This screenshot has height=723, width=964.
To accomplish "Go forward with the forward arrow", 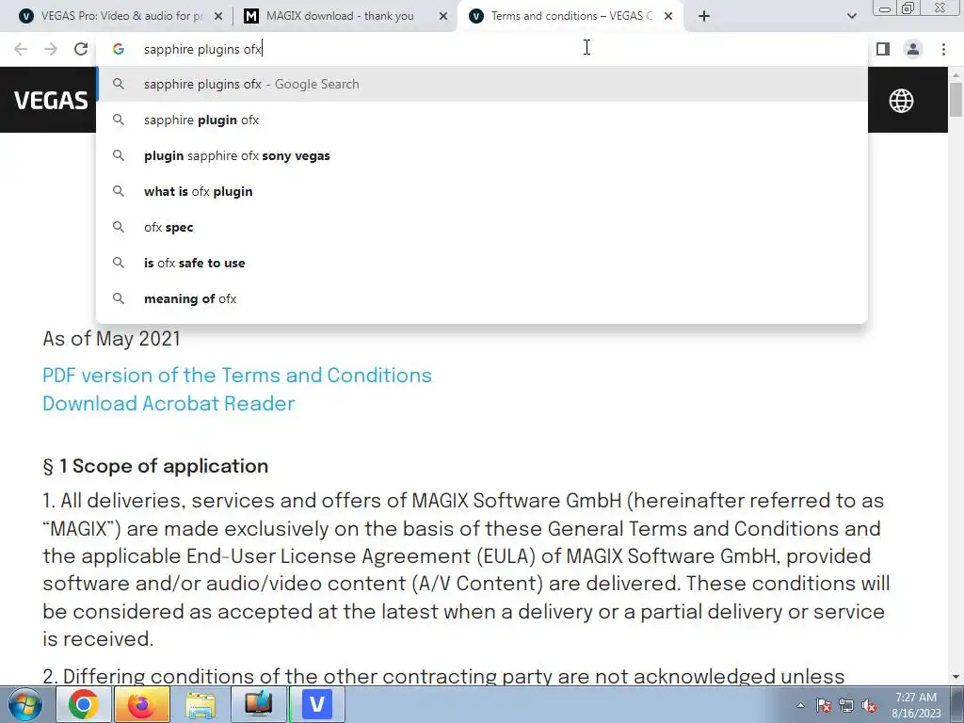I will 51,49.
